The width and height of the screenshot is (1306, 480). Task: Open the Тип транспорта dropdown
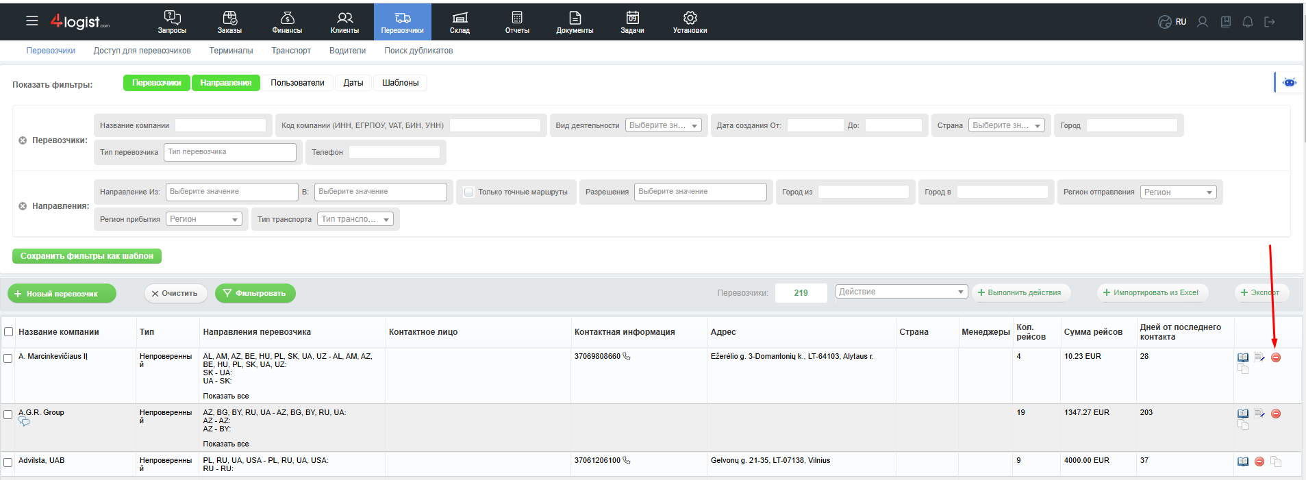tap(355, 219)
